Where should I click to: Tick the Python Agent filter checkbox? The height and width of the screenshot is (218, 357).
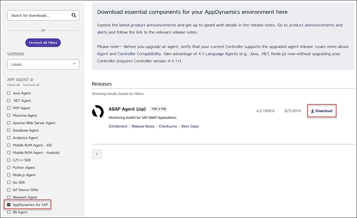(x=9, y=167)
